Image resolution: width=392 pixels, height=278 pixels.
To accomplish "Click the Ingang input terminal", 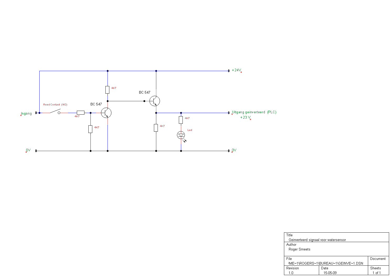I will click(36, 113).
